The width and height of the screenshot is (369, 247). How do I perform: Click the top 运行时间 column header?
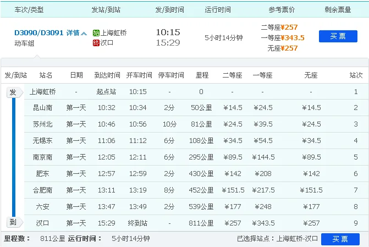pyautogui.click(x=218, y=10)
